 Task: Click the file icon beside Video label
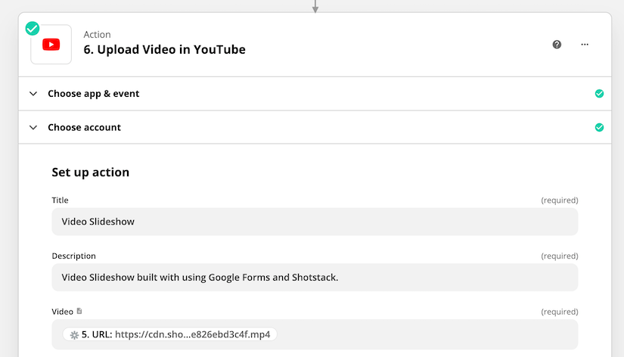(79, 311)
